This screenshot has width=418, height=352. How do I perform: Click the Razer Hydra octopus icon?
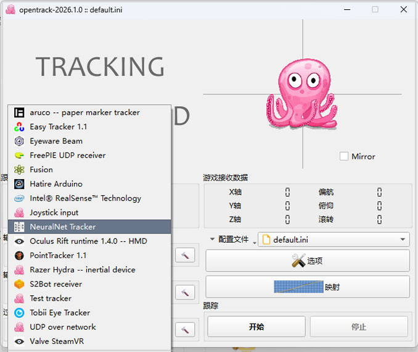click(x=19, y=270)
